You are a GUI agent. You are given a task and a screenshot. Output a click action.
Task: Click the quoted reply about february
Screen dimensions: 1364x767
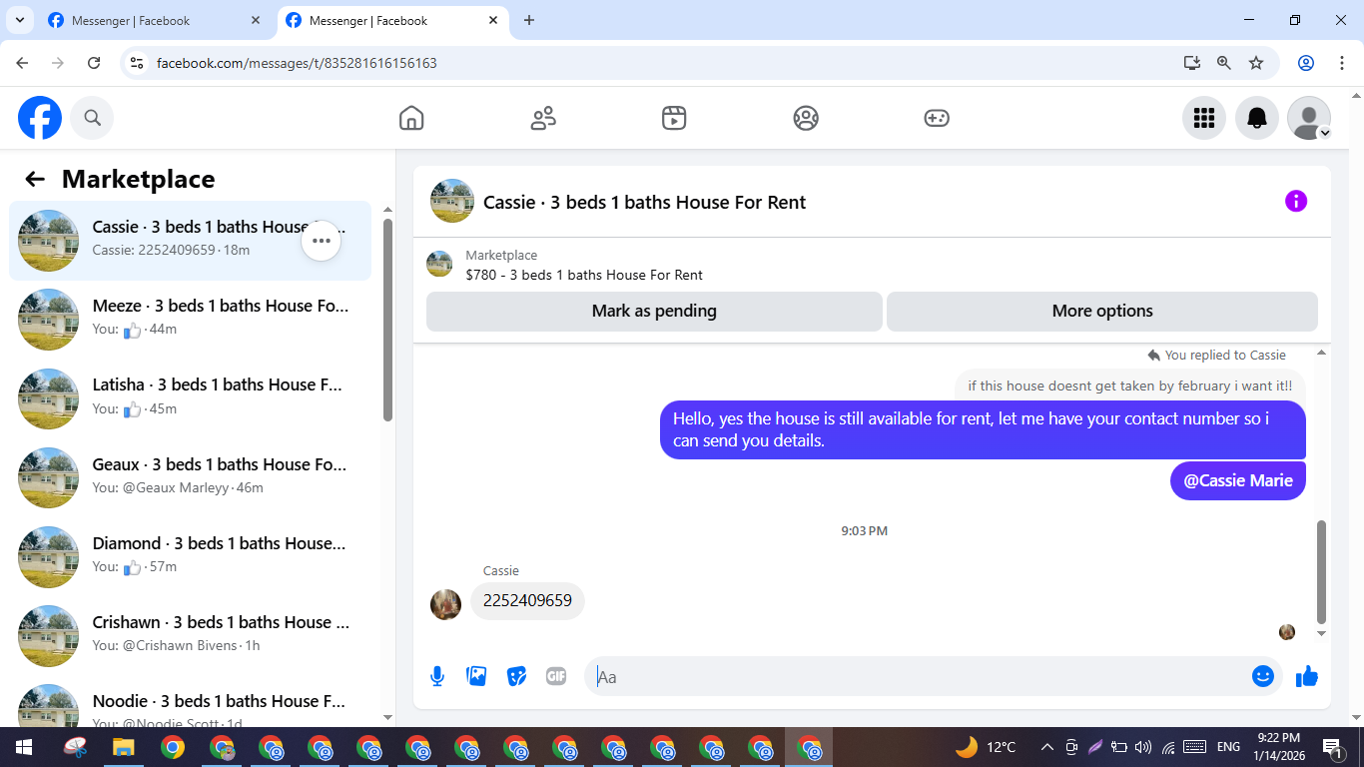point(1129,385)
